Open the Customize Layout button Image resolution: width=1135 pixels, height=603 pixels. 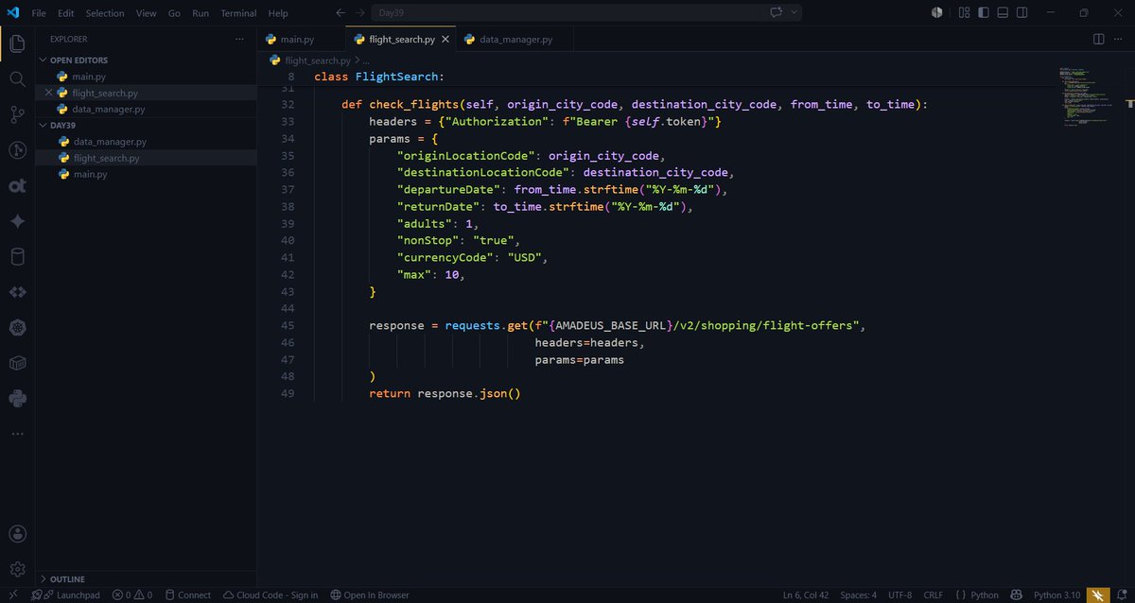[965, 13]
